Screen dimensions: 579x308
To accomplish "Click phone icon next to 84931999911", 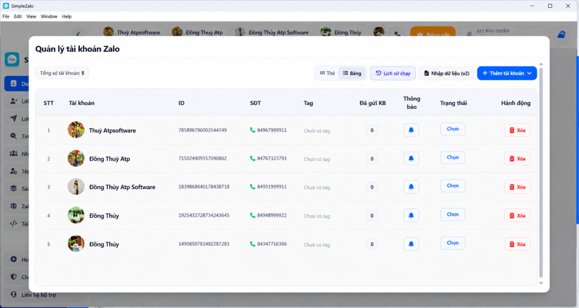I will tap(253, 187).
